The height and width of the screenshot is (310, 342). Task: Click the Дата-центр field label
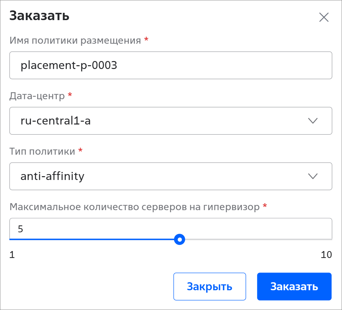click(37, 96)
